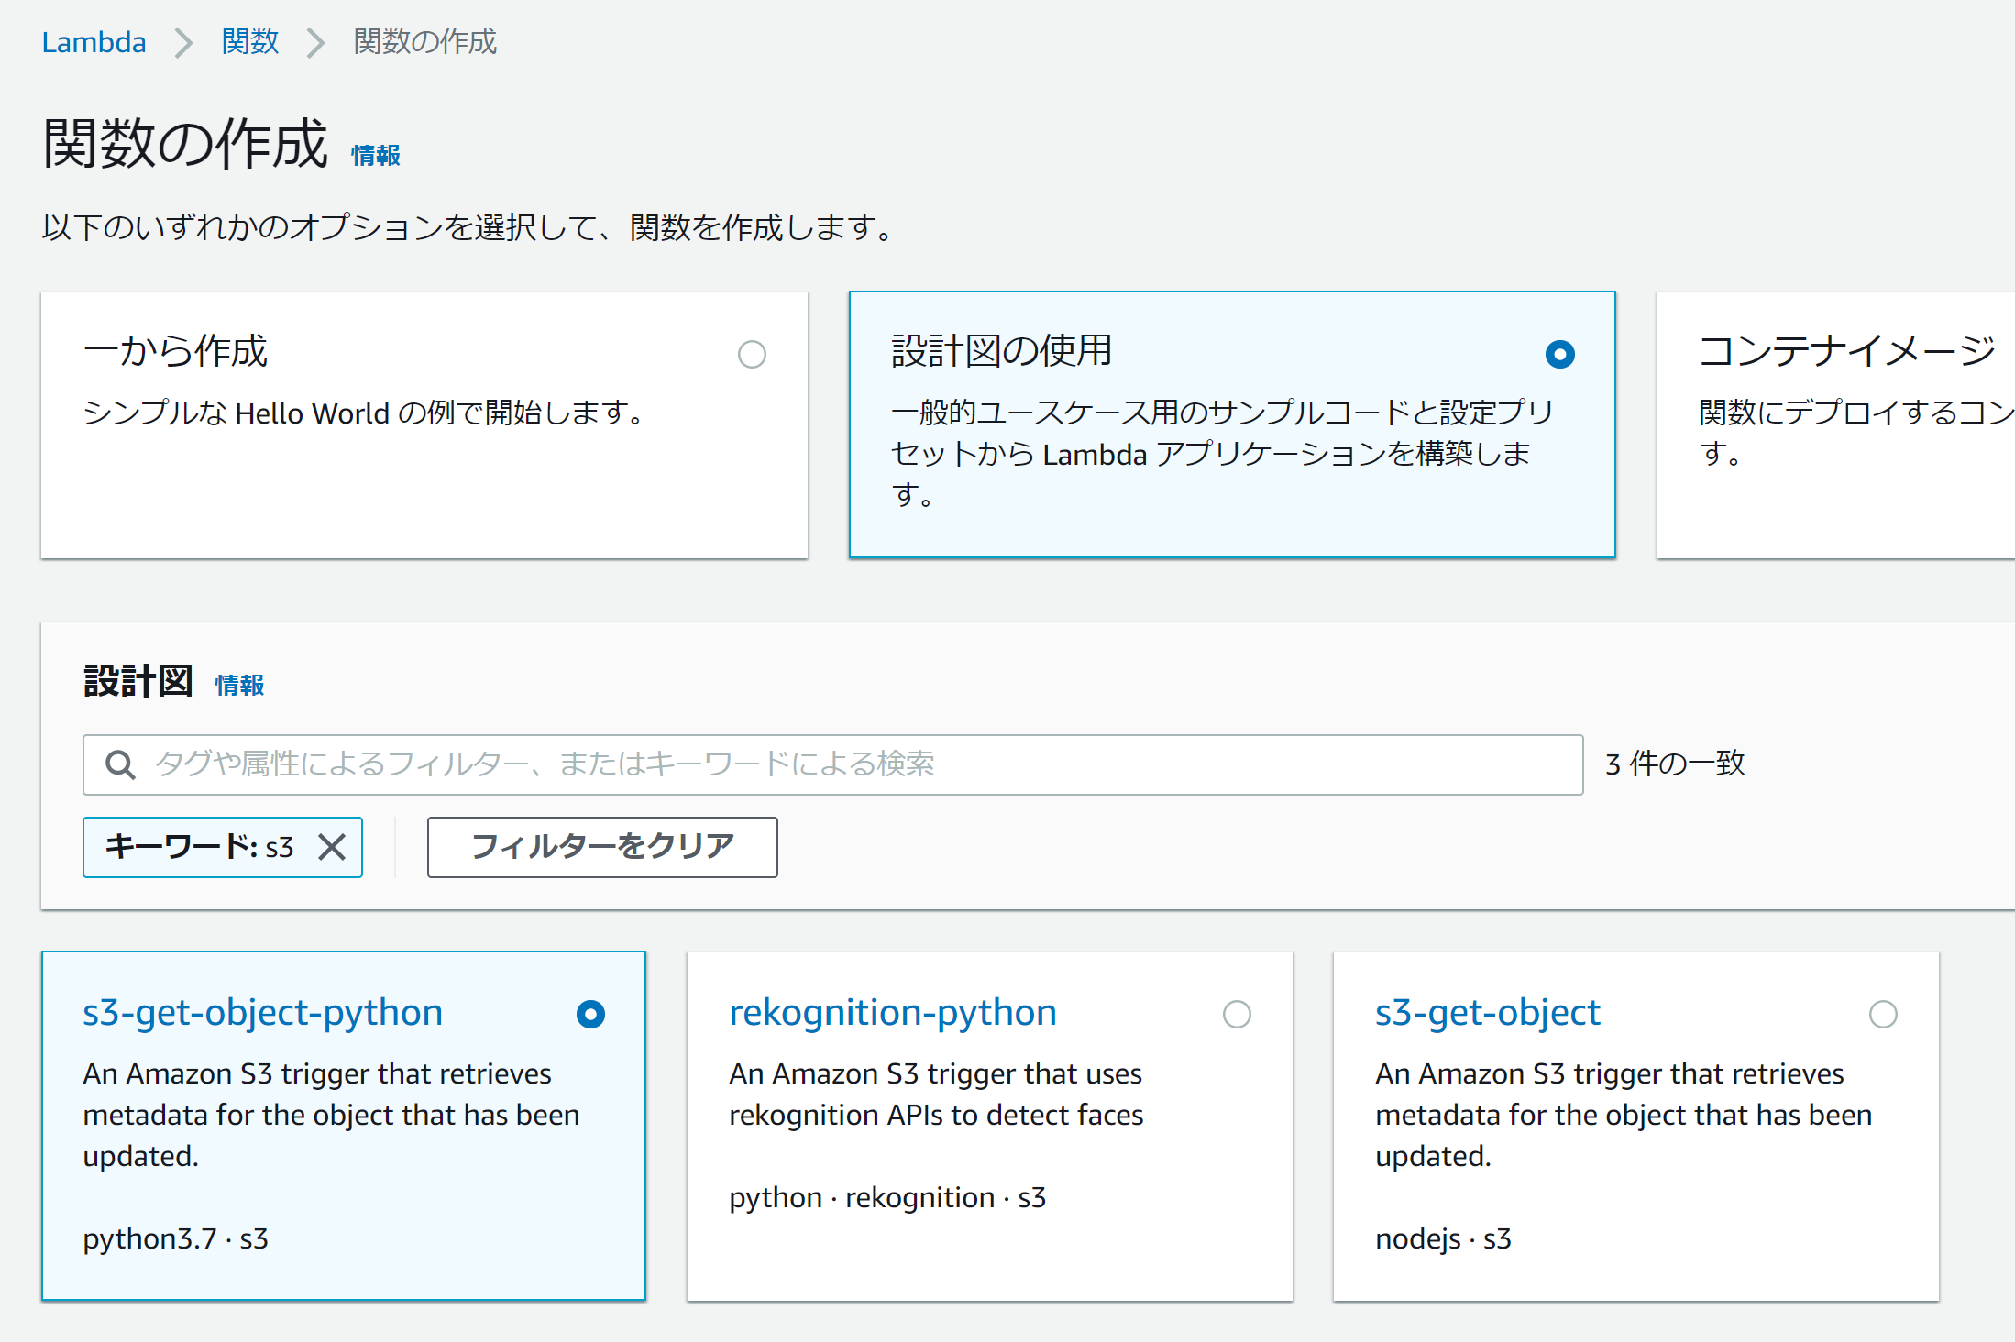Image resolution: width=2015 pixels, height=1342 pixels.
Task: Click the '3 件の一致' result count
Action: (x=1675, y=764)
